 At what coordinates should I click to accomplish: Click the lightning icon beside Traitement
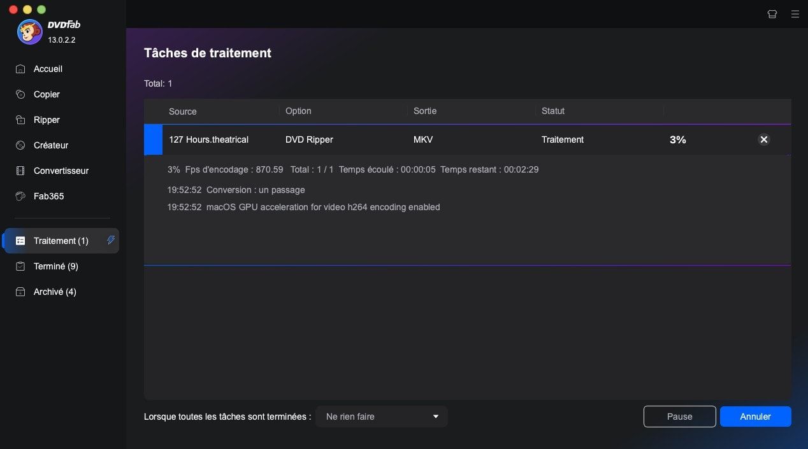pos(111,240)
